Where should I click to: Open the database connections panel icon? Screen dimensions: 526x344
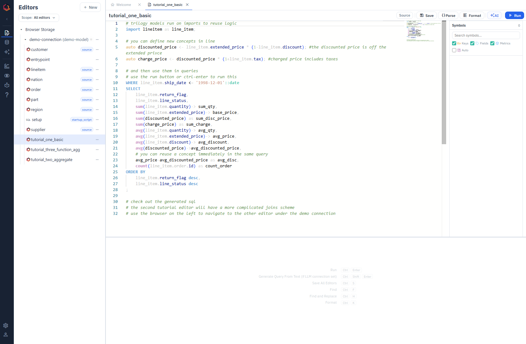(7, 42)
